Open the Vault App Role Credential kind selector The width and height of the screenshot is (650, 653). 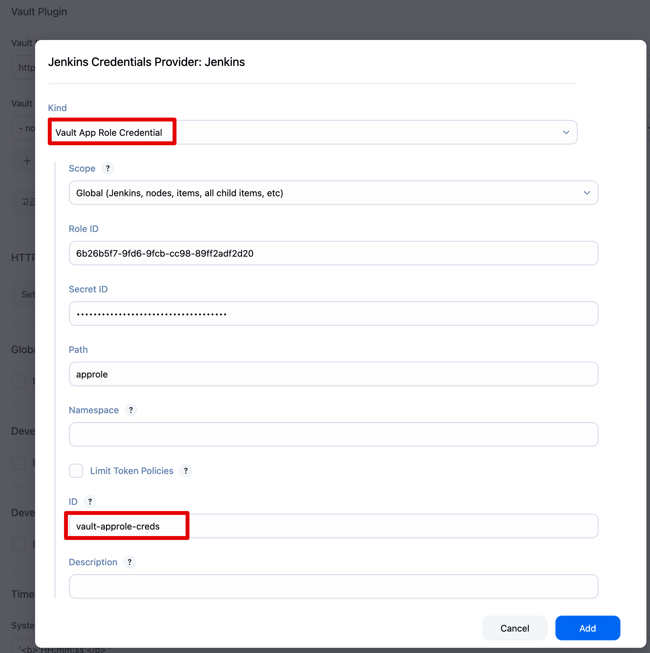pos(313,132)
